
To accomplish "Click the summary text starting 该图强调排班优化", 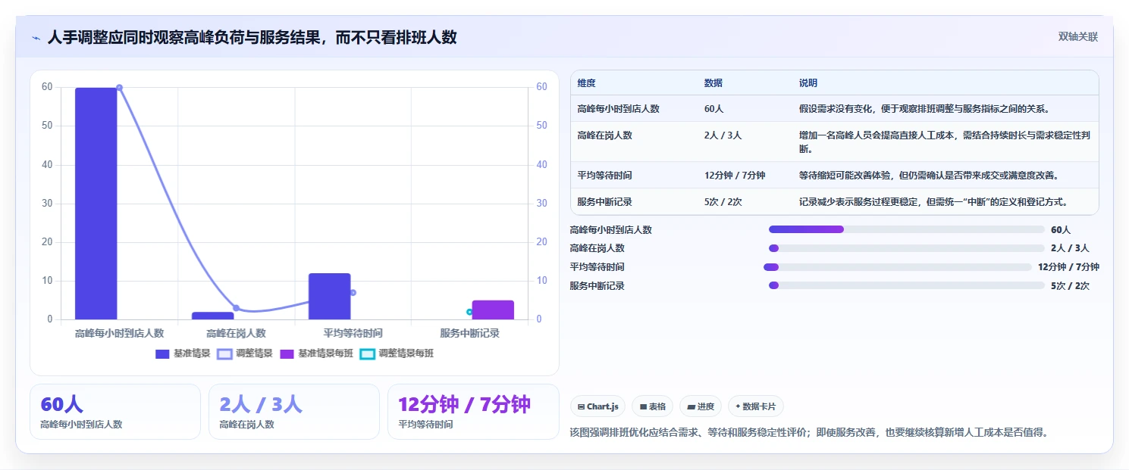I will point(808,432).
